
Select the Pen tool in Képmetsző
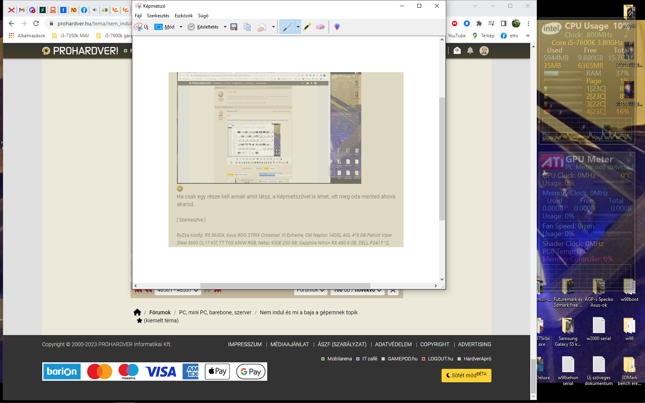coord(287,27)
